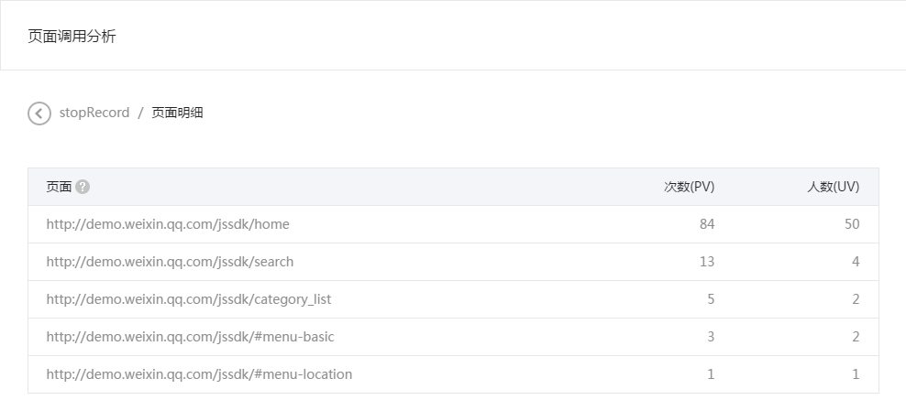Click the 页面 column header label
Screen dimensions: 906x400
(x=59, y=187)
